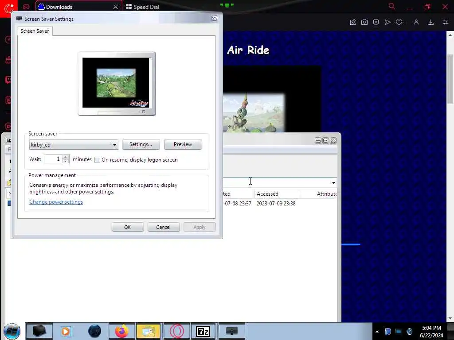This screenshot has width=454, height=340.
Task: Close the Downloads tab
Action: [x=116, y=7]
